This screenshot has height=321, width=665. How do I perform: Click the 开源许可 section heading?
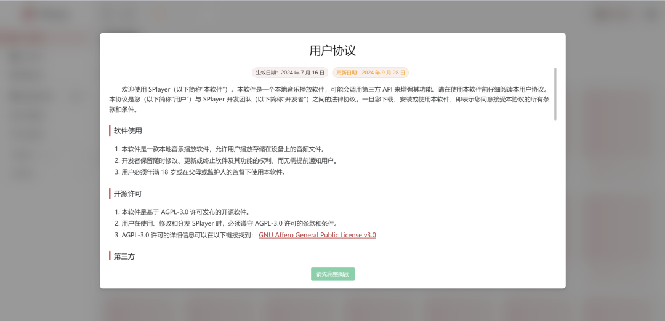[x=127, y=194]
